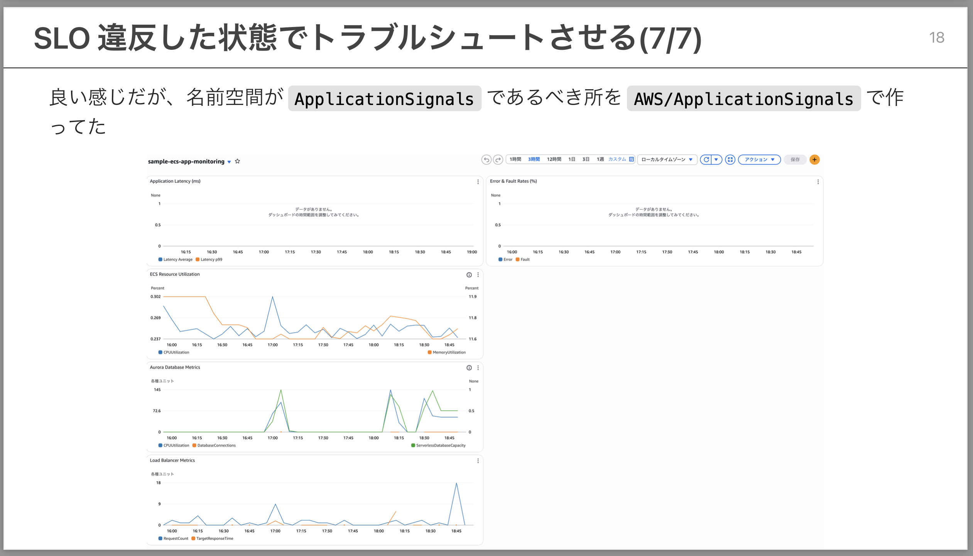
Task: Toggle the Error legend entry
Action: point(505,259)
